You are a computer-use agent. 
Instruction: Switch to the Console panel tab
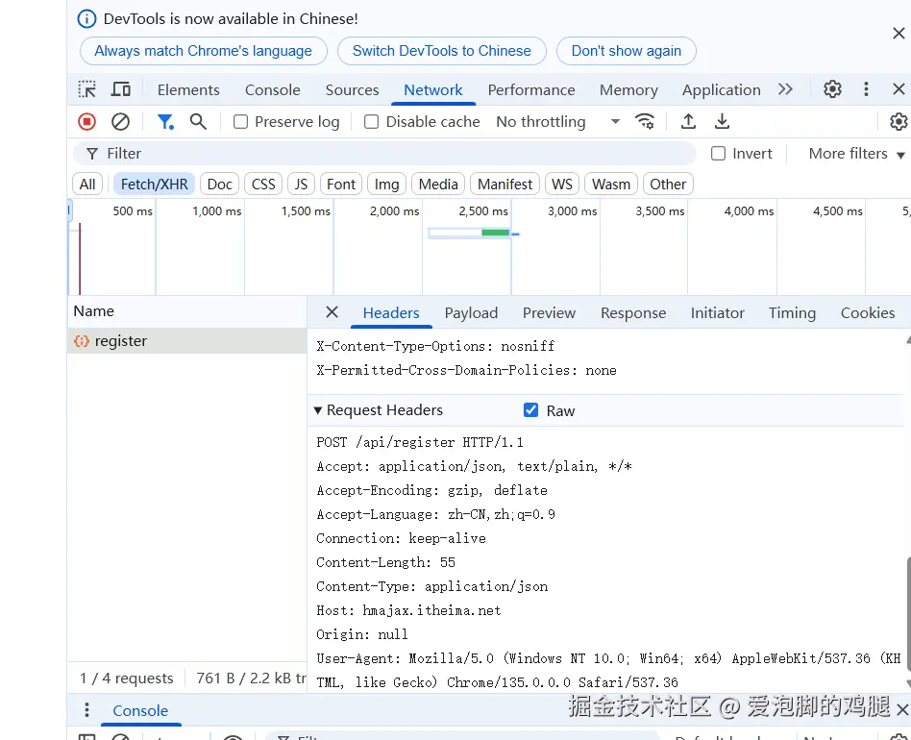point(273,90)
